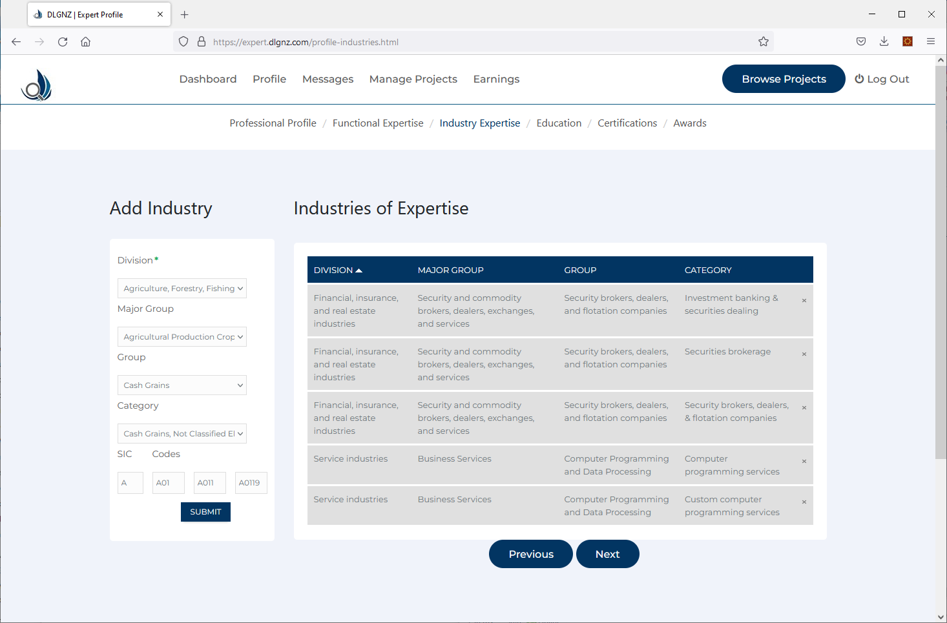Open browser home page icon
The width and height of the screenshot is (947, 623).
85,42
